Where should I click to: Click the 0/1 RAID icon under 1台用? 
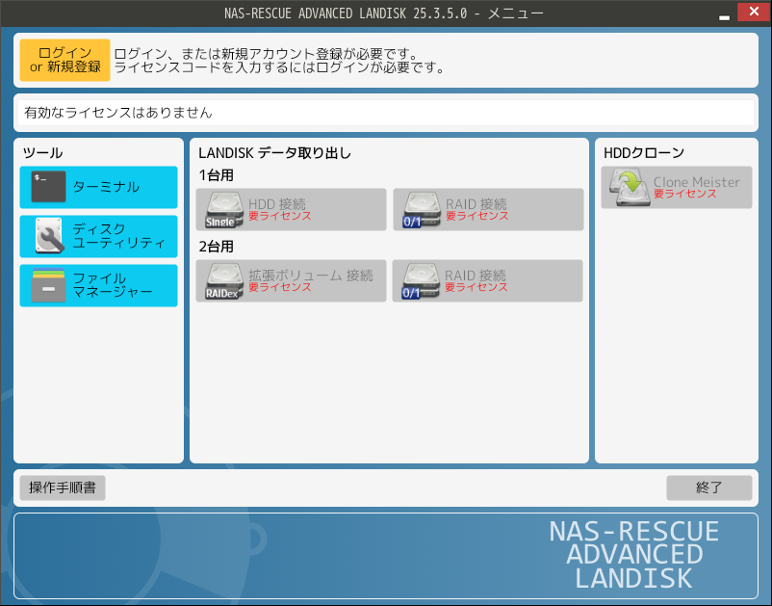pyautogui.click(x=420, y=210)
